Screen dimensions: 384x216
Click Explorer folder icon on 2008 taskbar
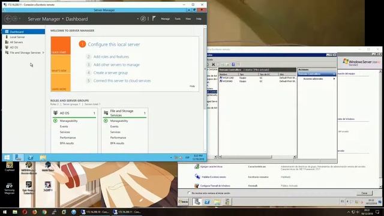tap(217, 202)
